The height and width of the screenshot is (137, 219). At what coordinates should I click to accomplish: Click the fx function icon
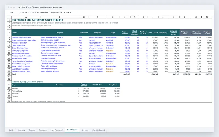click(x=20, y=12)
